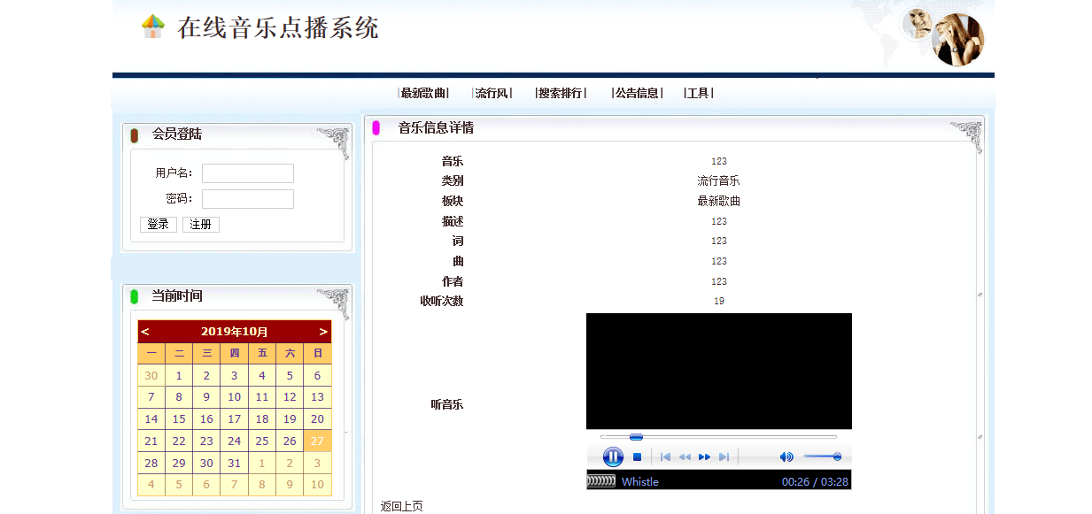The image size is (1092, 514).
Task: Select October 29 in calendar
Action: pos(179,463)
